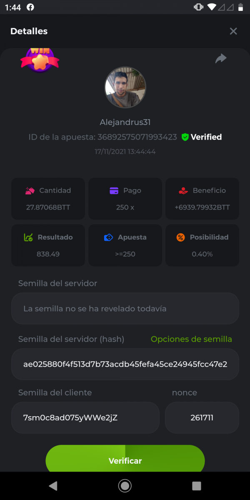This screenshot has height=500, width=250.
Task: Tap the Posibilidad percent icon
Action: pos(180,237)
